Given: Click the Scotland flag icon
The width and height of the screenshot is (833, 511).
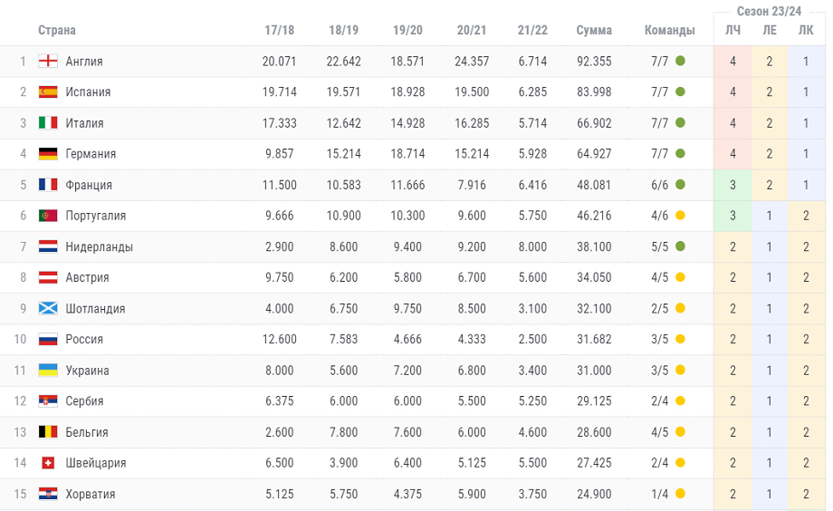Looking at the screenshot, I should point(48,308).
